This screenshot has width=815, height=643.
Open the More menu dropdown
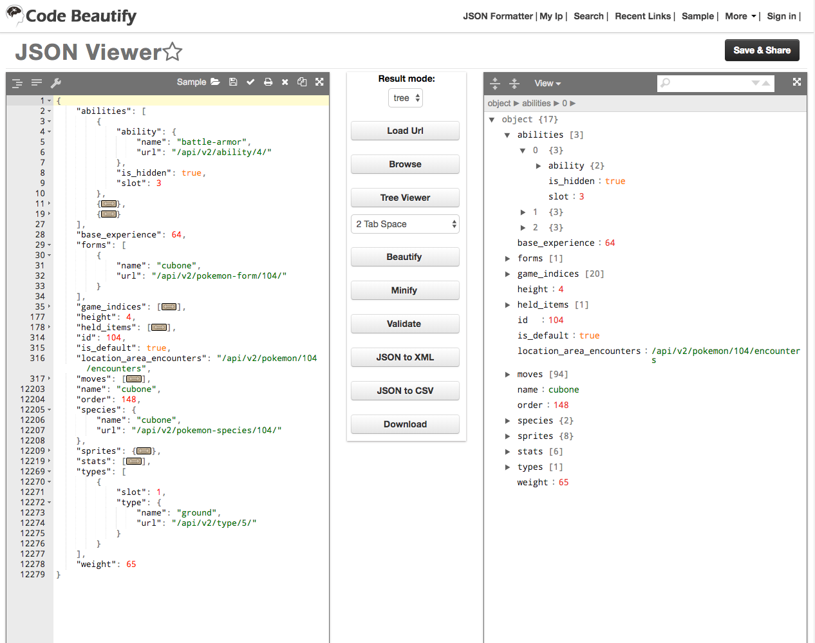(740, 16)
